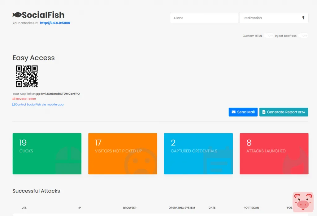This screenshot has width=317, height=216.
Task: Click the Send Mail button
Action: (243, 112)
